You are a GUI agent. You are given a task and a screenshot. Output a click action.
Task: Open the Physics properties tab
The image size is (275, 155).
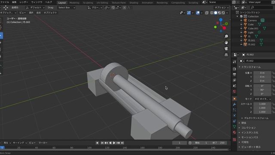pyautogui.click(x=235, y=115)
